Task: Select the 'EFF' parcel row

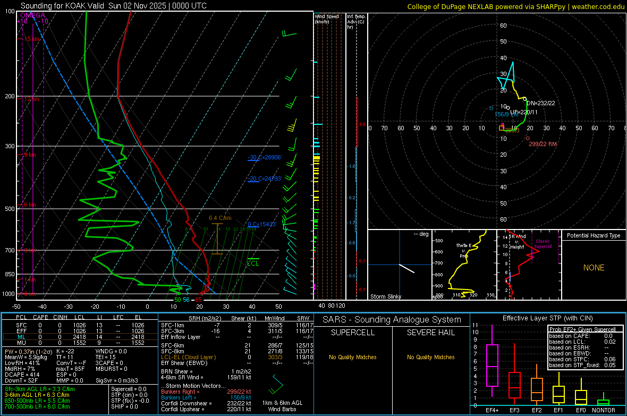Action: click(x=80, y=331)
